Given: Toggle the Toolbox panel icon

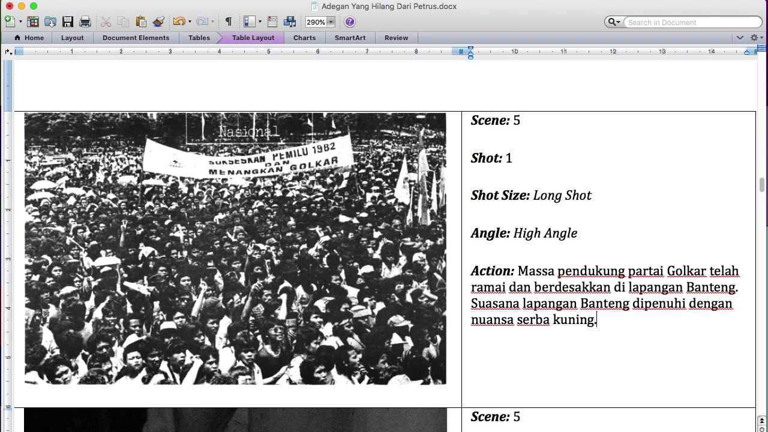Looking at the screenshot, I should click(272, 22).
